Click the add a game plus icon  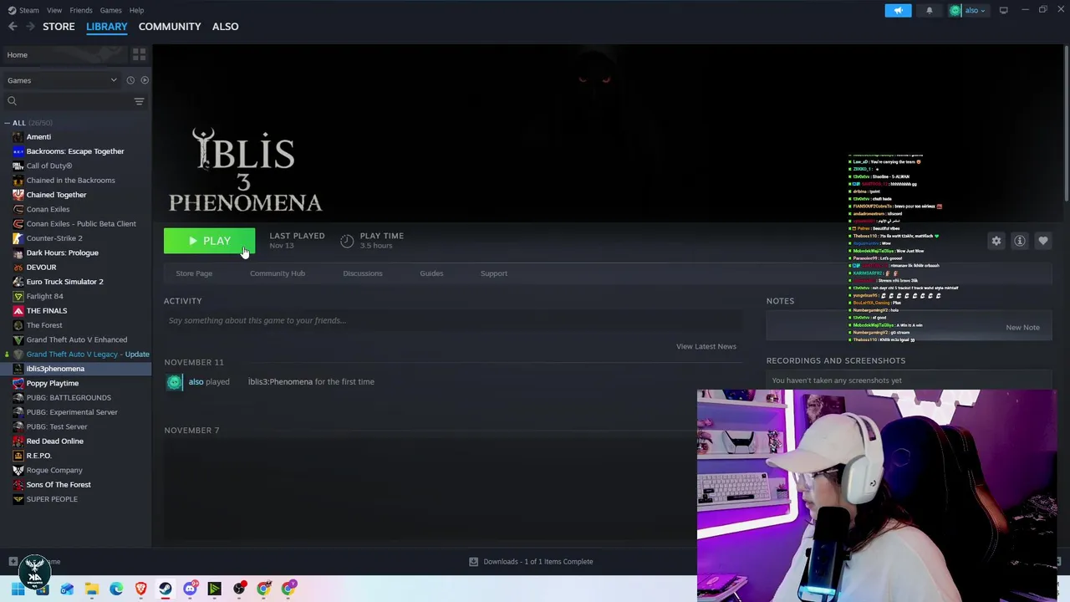pyautogui.click(x=13, y=562)
